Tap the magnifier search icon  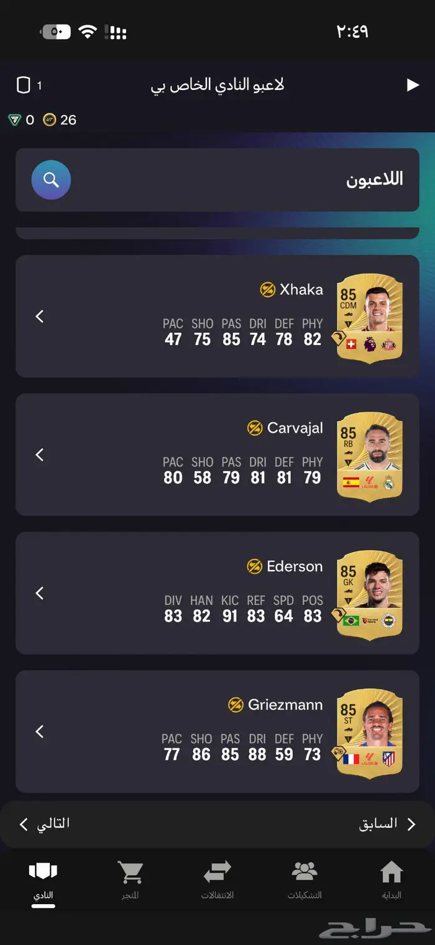coord(51,180)
